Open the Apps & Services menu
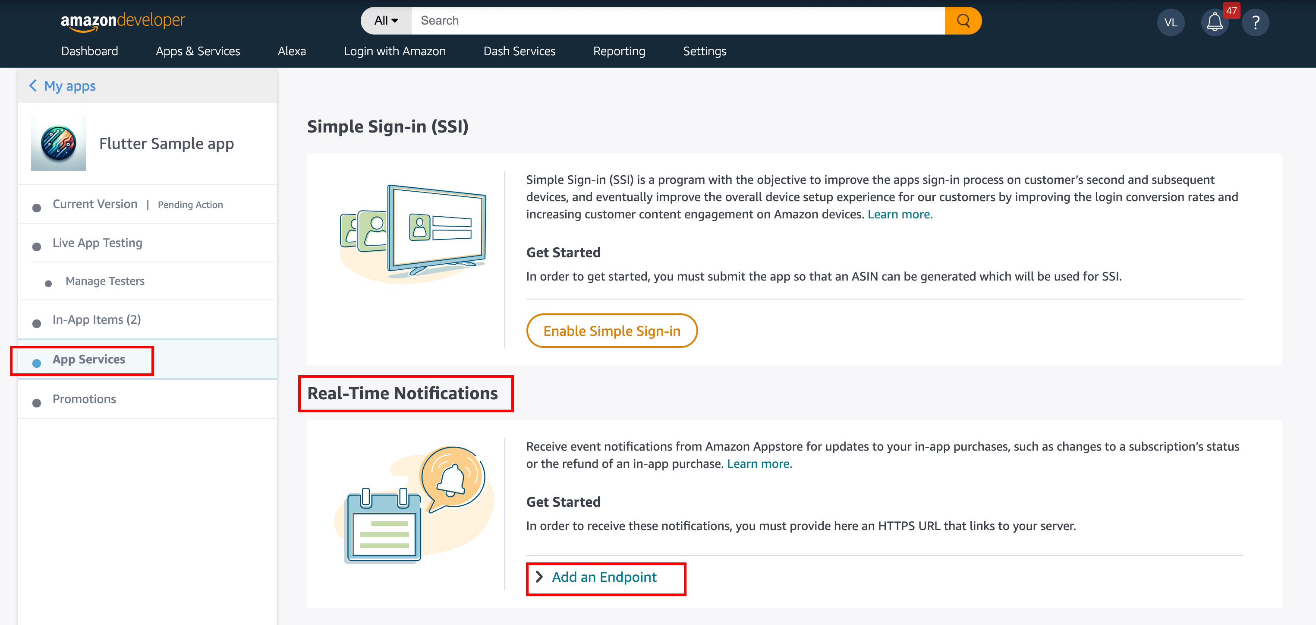 click(198, 51)
